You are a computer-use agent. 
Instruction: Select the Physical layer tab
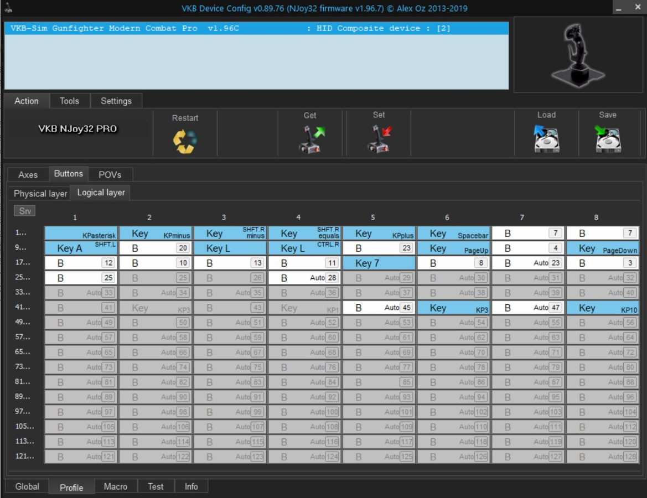pos(40,194)
